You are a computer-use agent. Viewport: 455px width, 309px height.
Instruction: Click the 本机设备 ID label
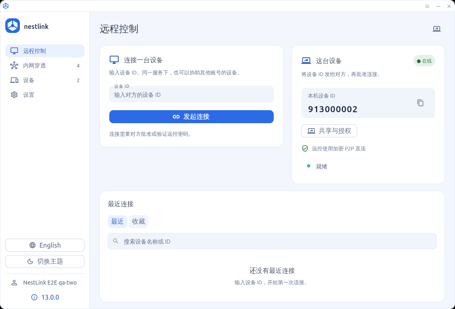point(321,96)
